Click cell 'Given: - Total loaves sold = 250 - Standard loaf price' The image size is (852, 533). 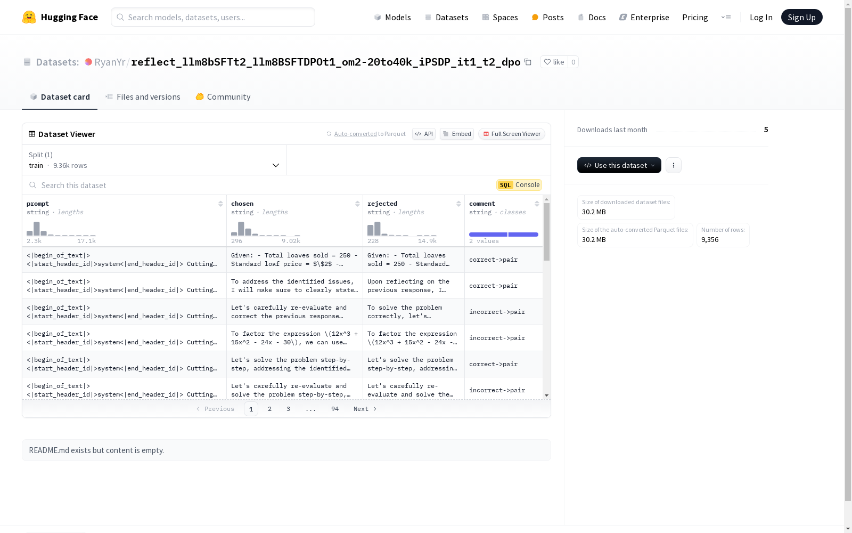pyautogui.click(x=294, y=260)
